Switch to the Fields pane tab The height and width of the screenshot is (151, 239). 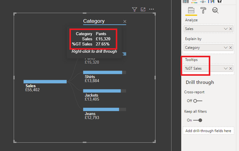click(191, 10)
